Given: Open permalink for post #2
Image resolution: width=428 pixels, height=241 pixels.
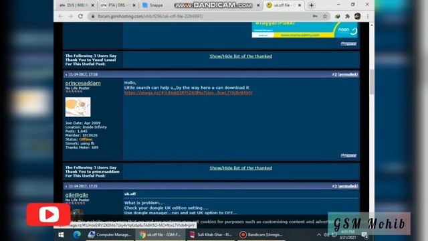Looking at the screenshot, I should [348, 74].
